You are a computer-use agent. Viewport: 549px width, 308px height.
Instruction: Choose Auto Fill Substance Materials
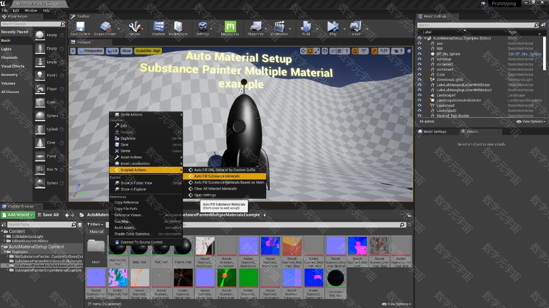225,176
